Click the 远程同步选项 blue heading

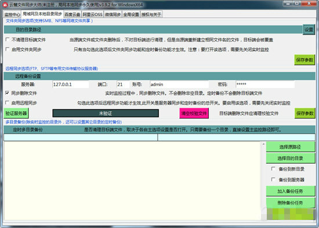pos(52,69)
